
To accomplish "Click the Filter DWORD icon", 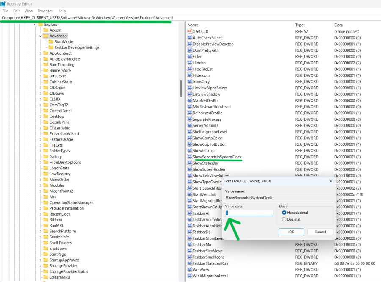I will [190, 56].
